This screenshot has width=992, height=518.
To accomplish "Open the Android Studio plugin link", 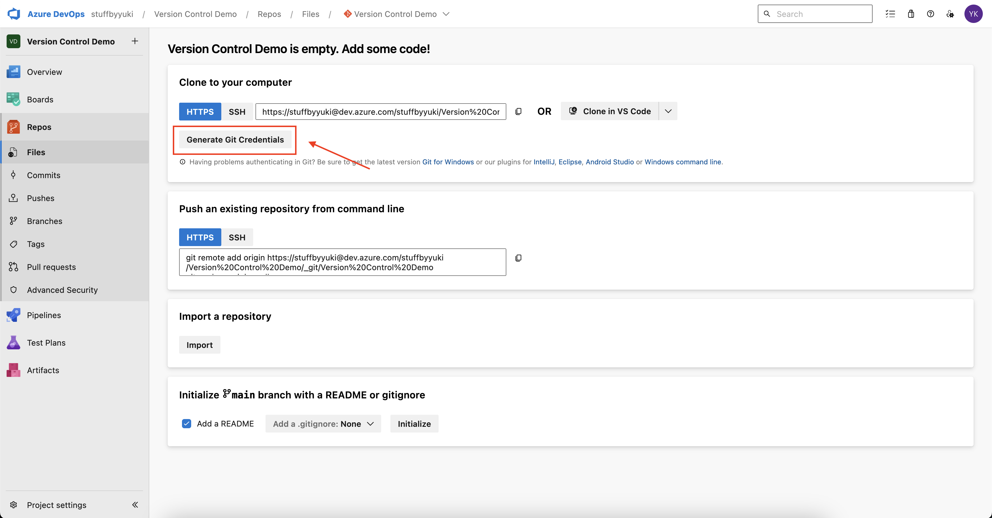I will coord(610,162).
